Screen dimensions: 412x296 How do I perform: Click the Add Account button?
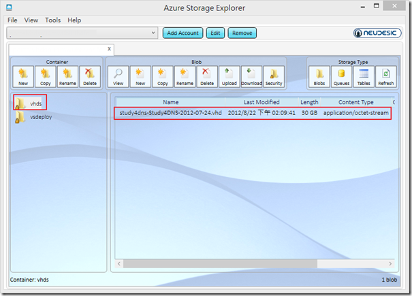183,33
